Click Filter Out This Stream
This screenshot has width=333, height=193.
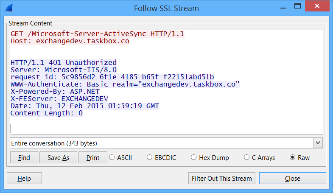(x=222, y=178)
